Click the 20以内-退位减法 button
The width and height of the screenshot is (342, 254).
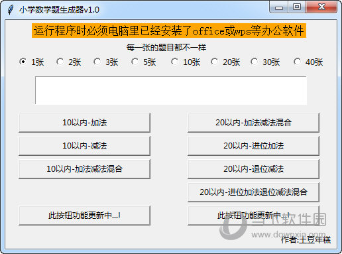(x=253, y=169)
